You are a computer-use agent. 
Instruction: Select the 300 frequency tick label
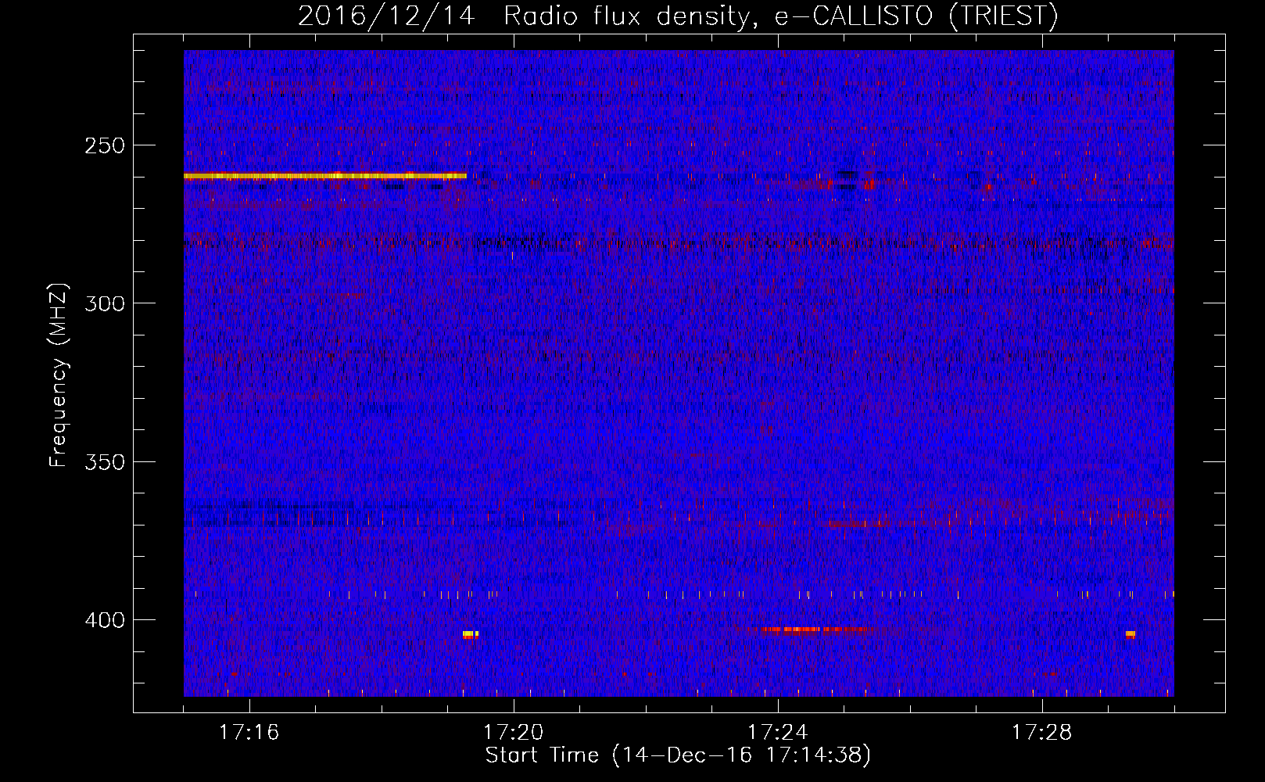click(105, 303)
